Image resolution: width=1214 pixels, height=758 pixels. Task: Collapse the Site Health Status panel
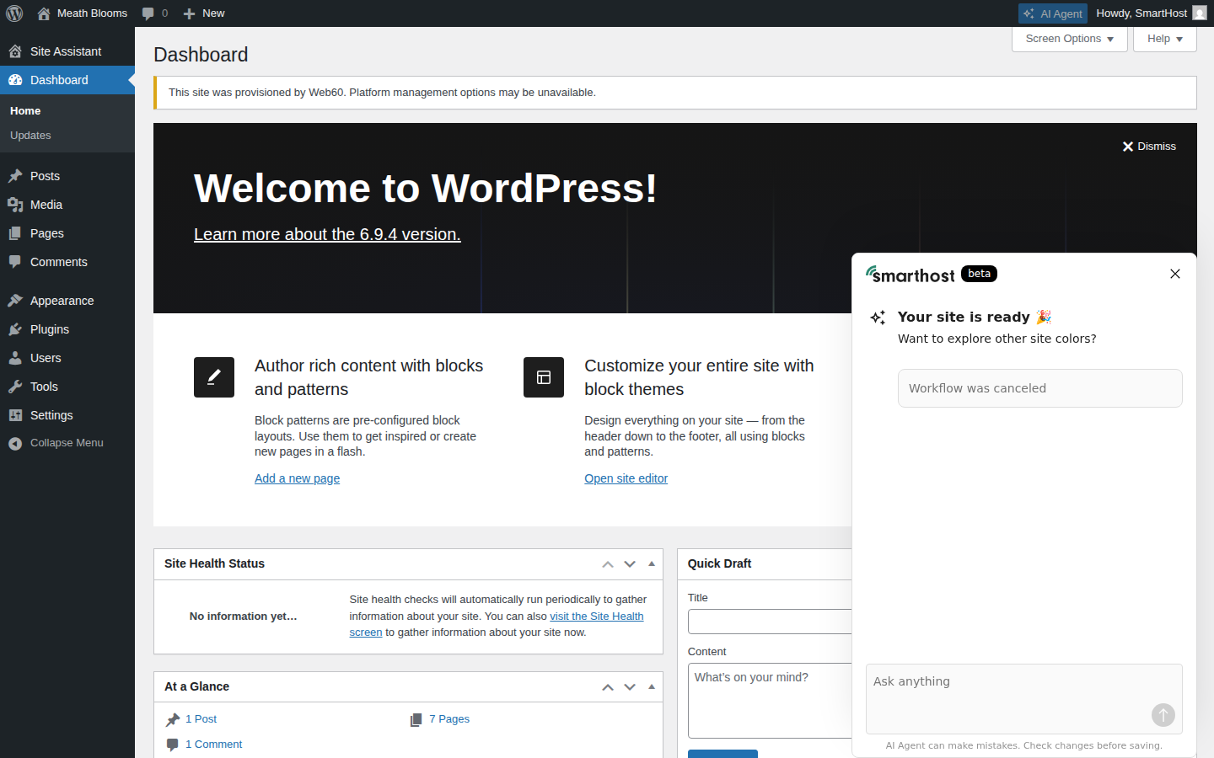pyautogui.click(x=652, y=563)
